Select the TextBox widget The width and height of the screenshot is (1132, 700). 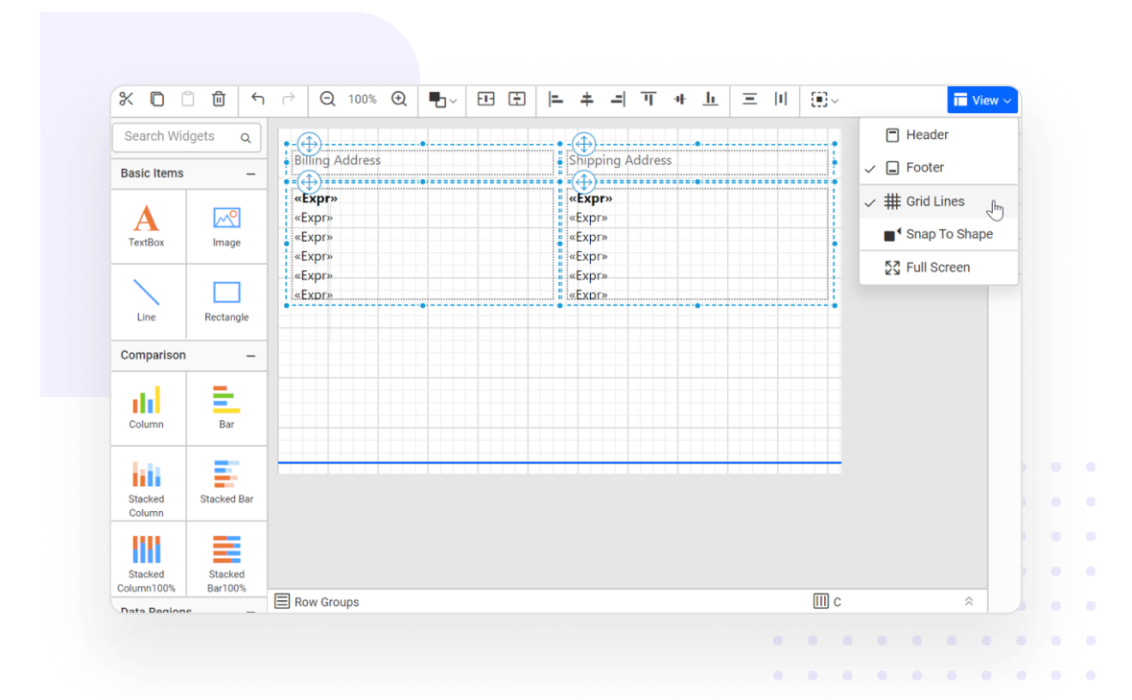coord(147,226)
